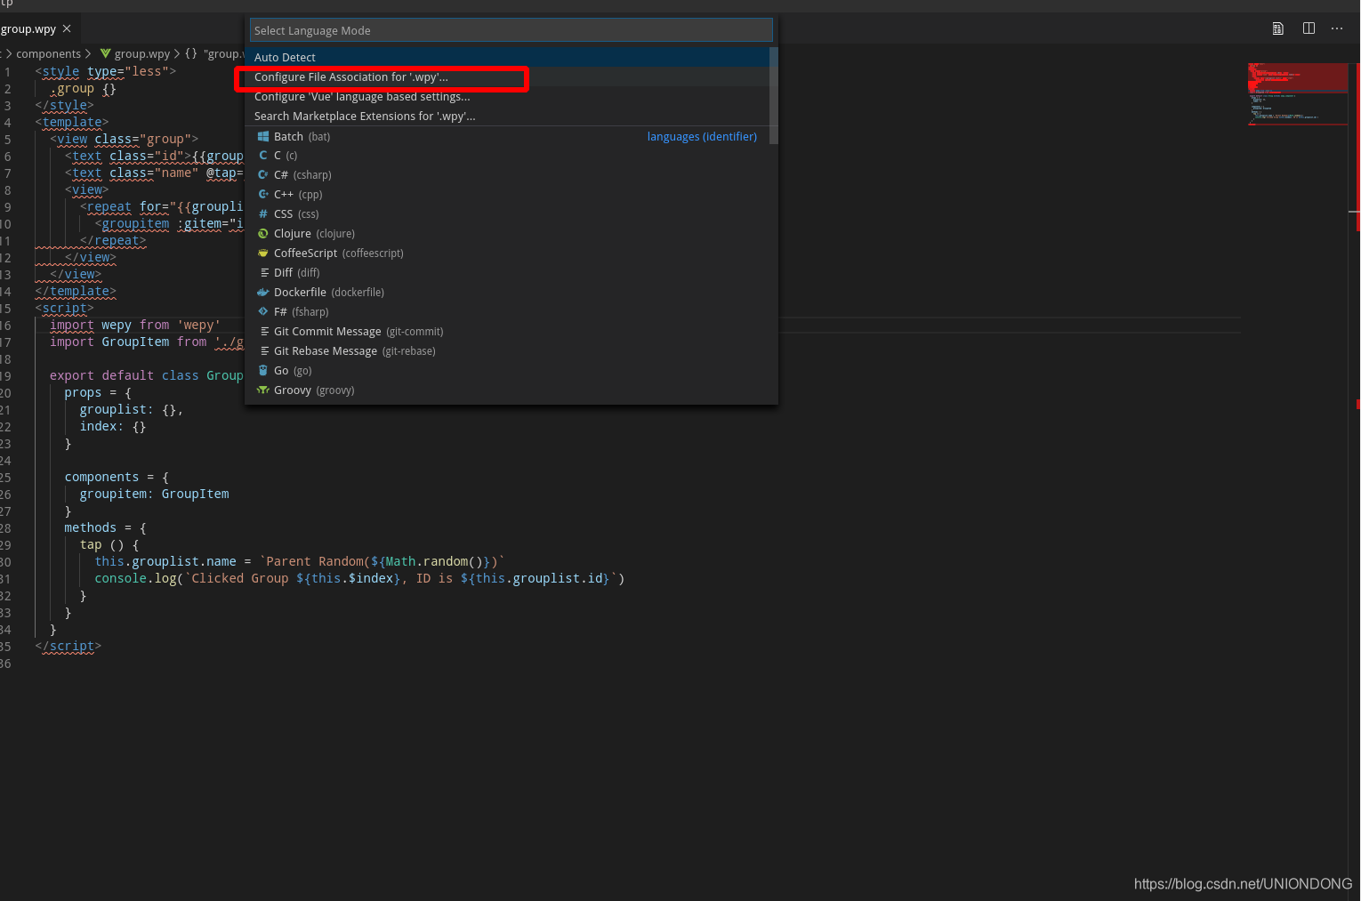Select the F# (fsharp) language entry
1361x901 pixels.
(507, 312)
